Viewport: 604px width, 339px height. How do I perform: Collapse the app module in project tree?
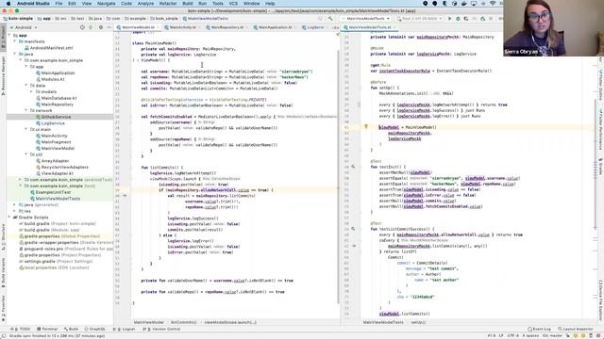(9, 36)
